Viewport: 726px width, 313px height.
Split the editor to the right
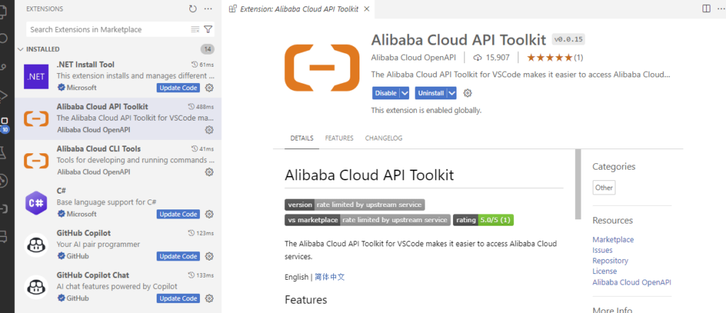[706, 9]
